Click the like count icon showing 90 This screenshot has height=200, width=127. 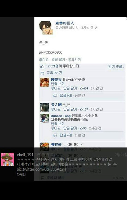click(81, 128)
